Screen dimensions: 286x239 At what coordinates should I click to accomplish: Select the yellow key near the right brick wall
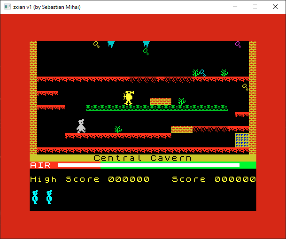pos(245,87)
